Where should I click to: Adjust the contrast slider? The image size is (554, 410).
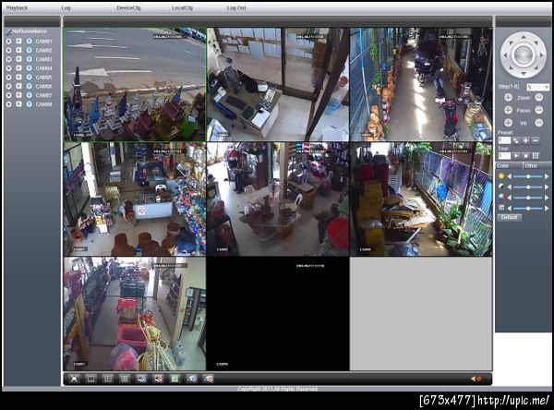point(528,187)
